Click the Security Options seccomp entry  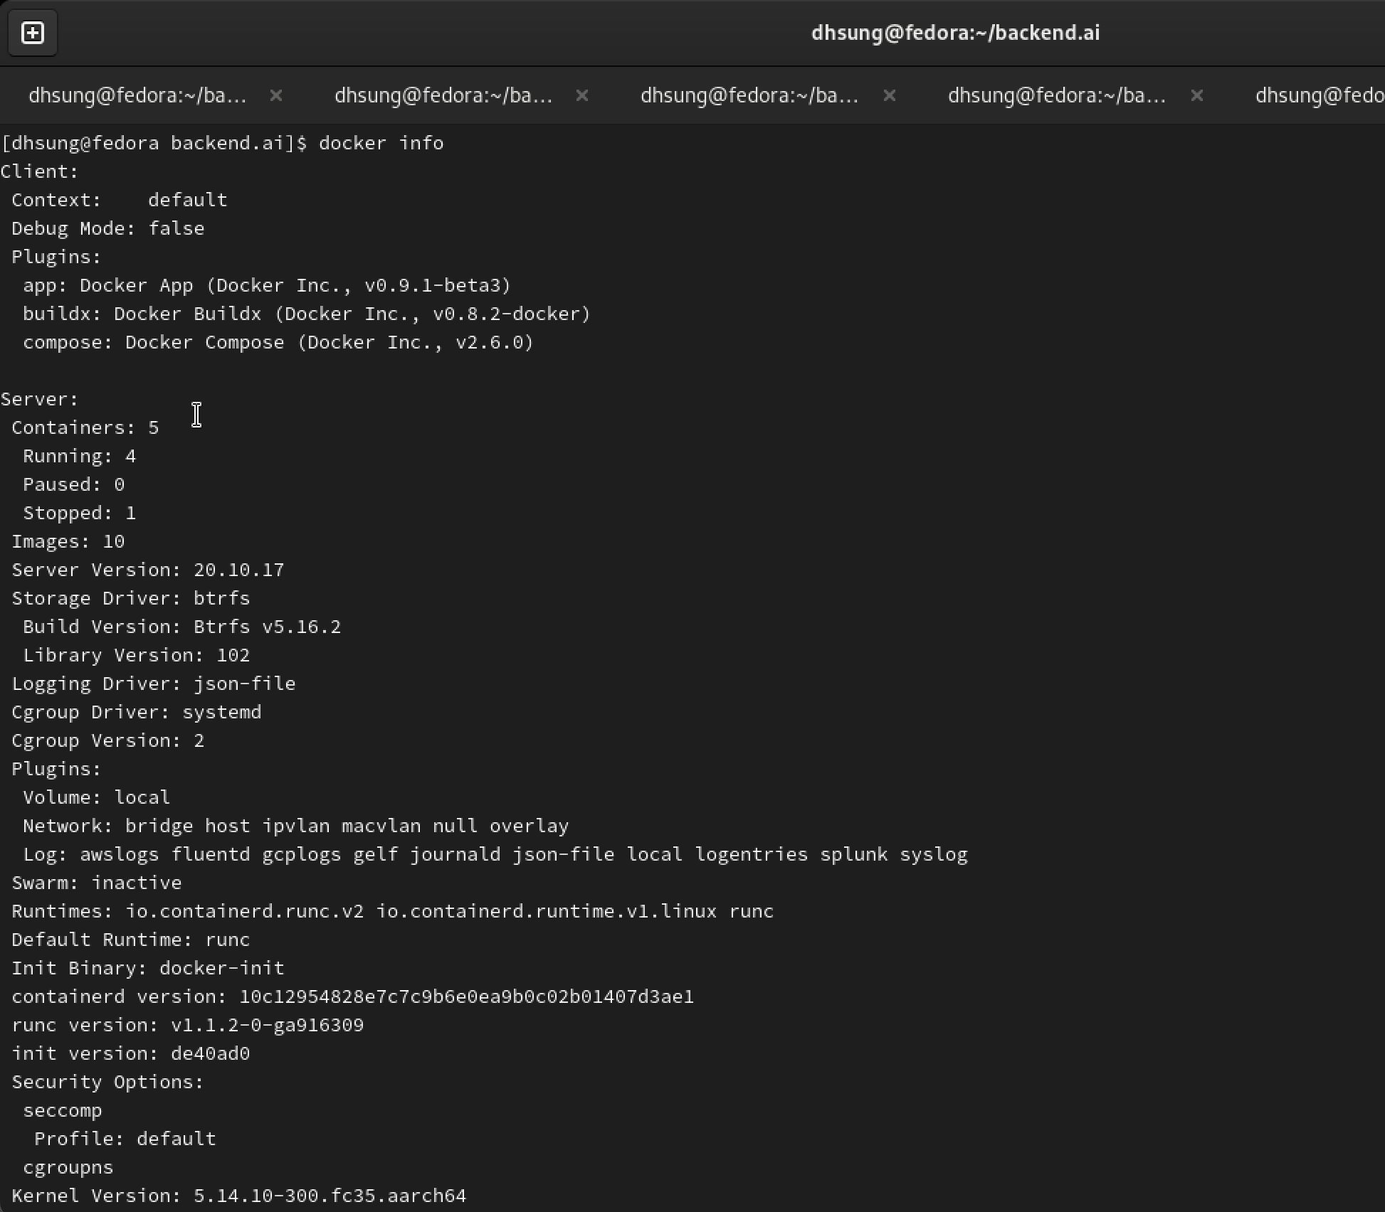coord(63,1110)
